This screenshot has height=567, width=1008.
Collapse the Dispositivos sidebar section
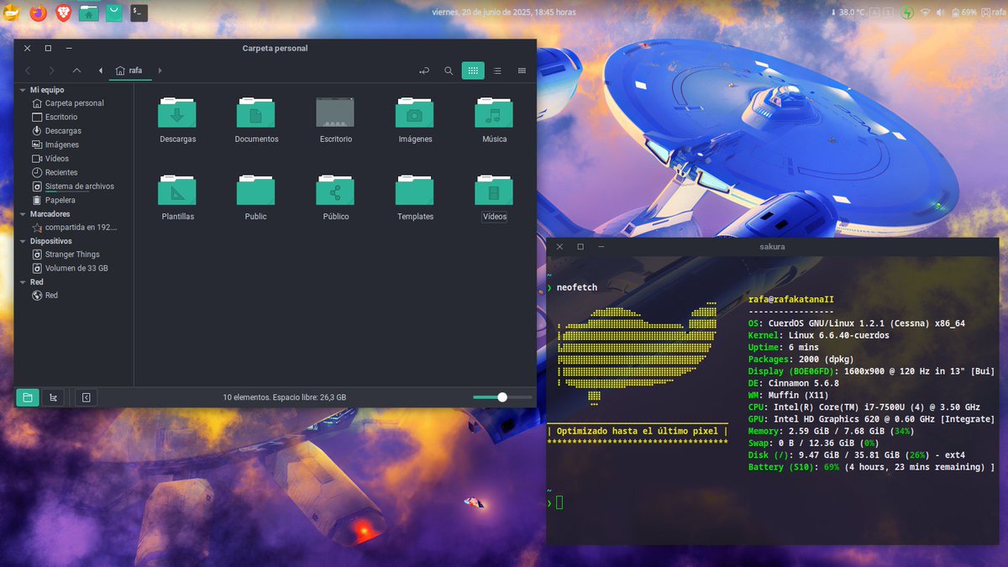(x=22, y=241)
